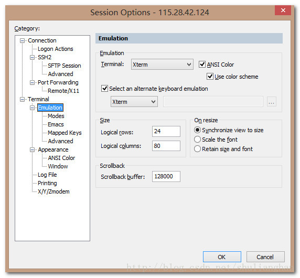
Task: Confirm settings with OK button
Action: pyautogui.click(x=222, y=257)
